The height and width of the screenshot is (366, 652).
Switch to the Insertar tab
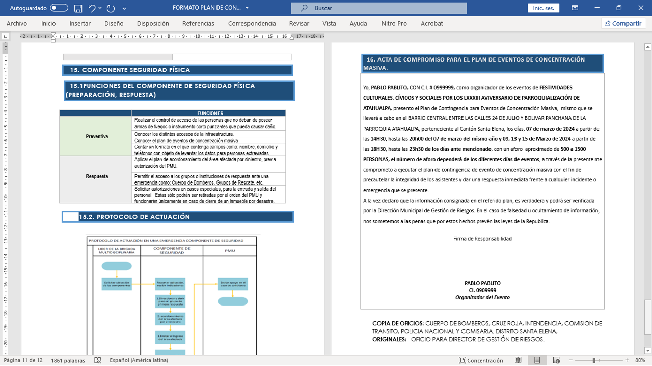pyautogui.click(x=80, y=23)
